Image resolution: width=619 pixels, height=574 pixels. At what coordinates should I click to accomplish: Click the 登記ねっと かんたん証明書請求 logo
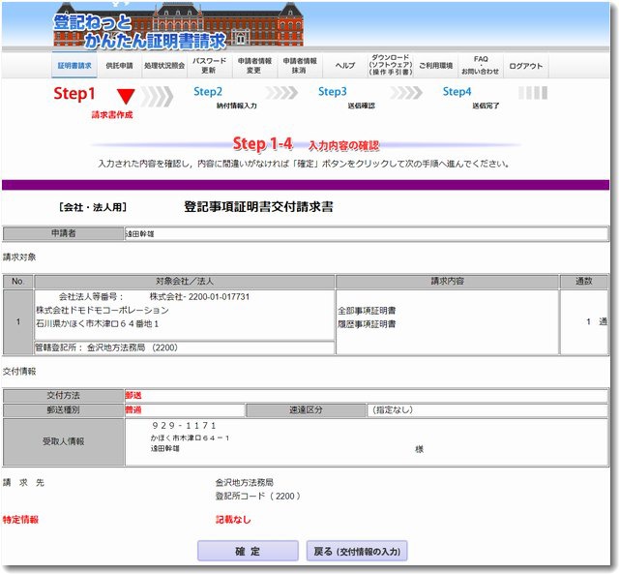(140, 31)
